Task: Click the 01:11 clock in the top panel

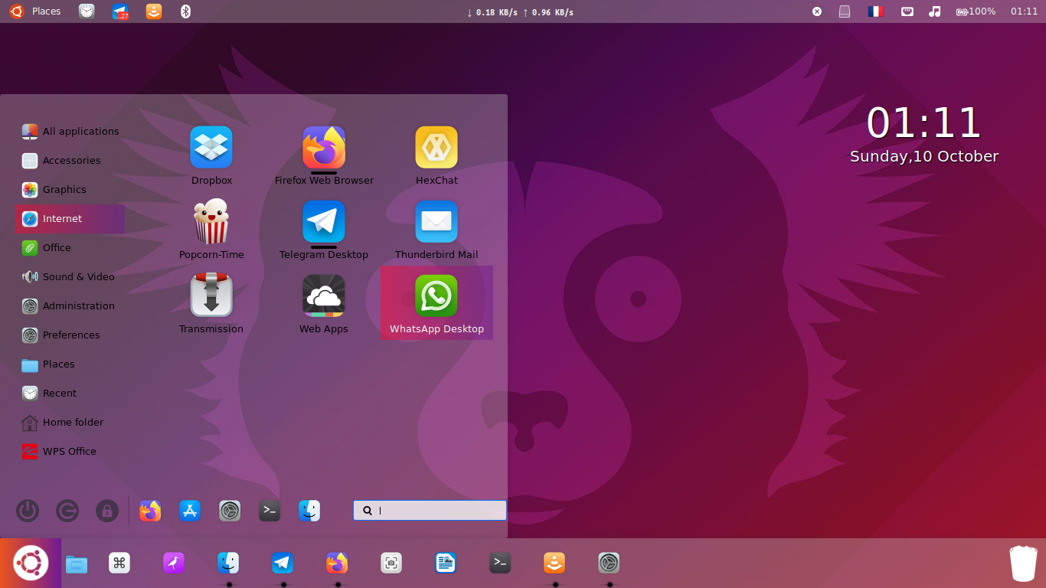Action: coord(1024,11)
